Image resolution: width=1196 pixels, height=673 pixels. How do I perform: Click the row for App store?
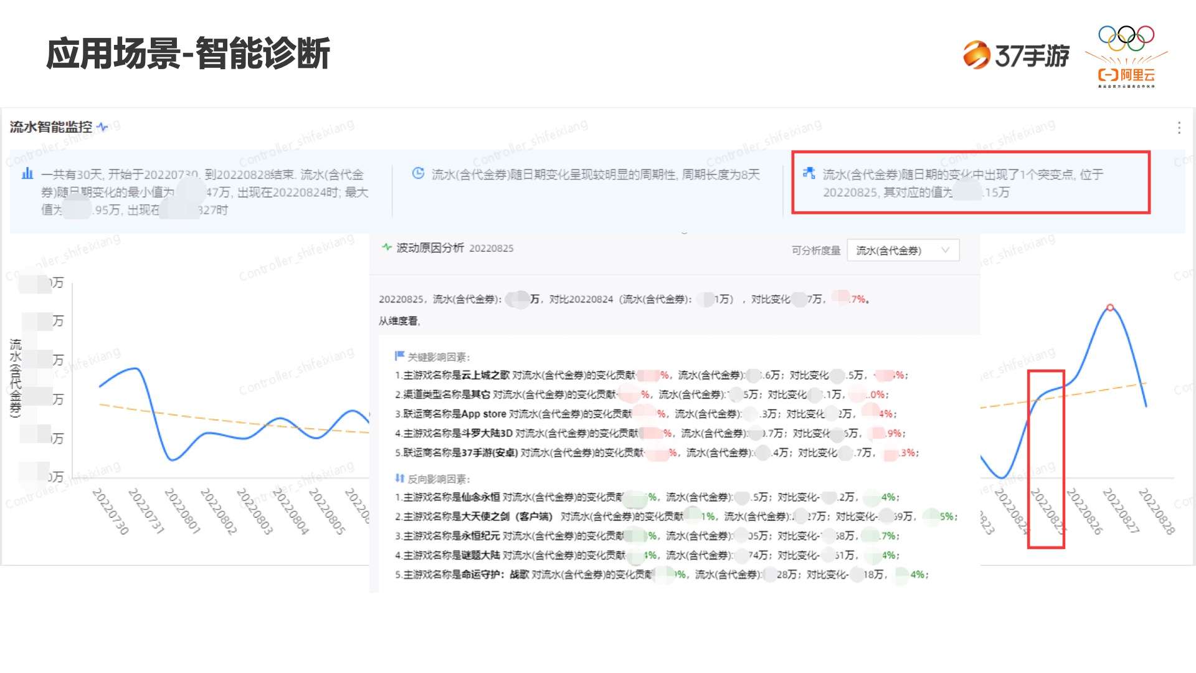pyautogui.click(x=646, y=414)
